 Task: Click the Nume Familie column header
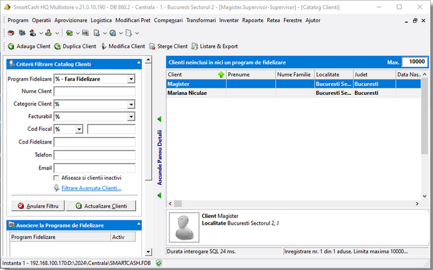tap(295, 75)
